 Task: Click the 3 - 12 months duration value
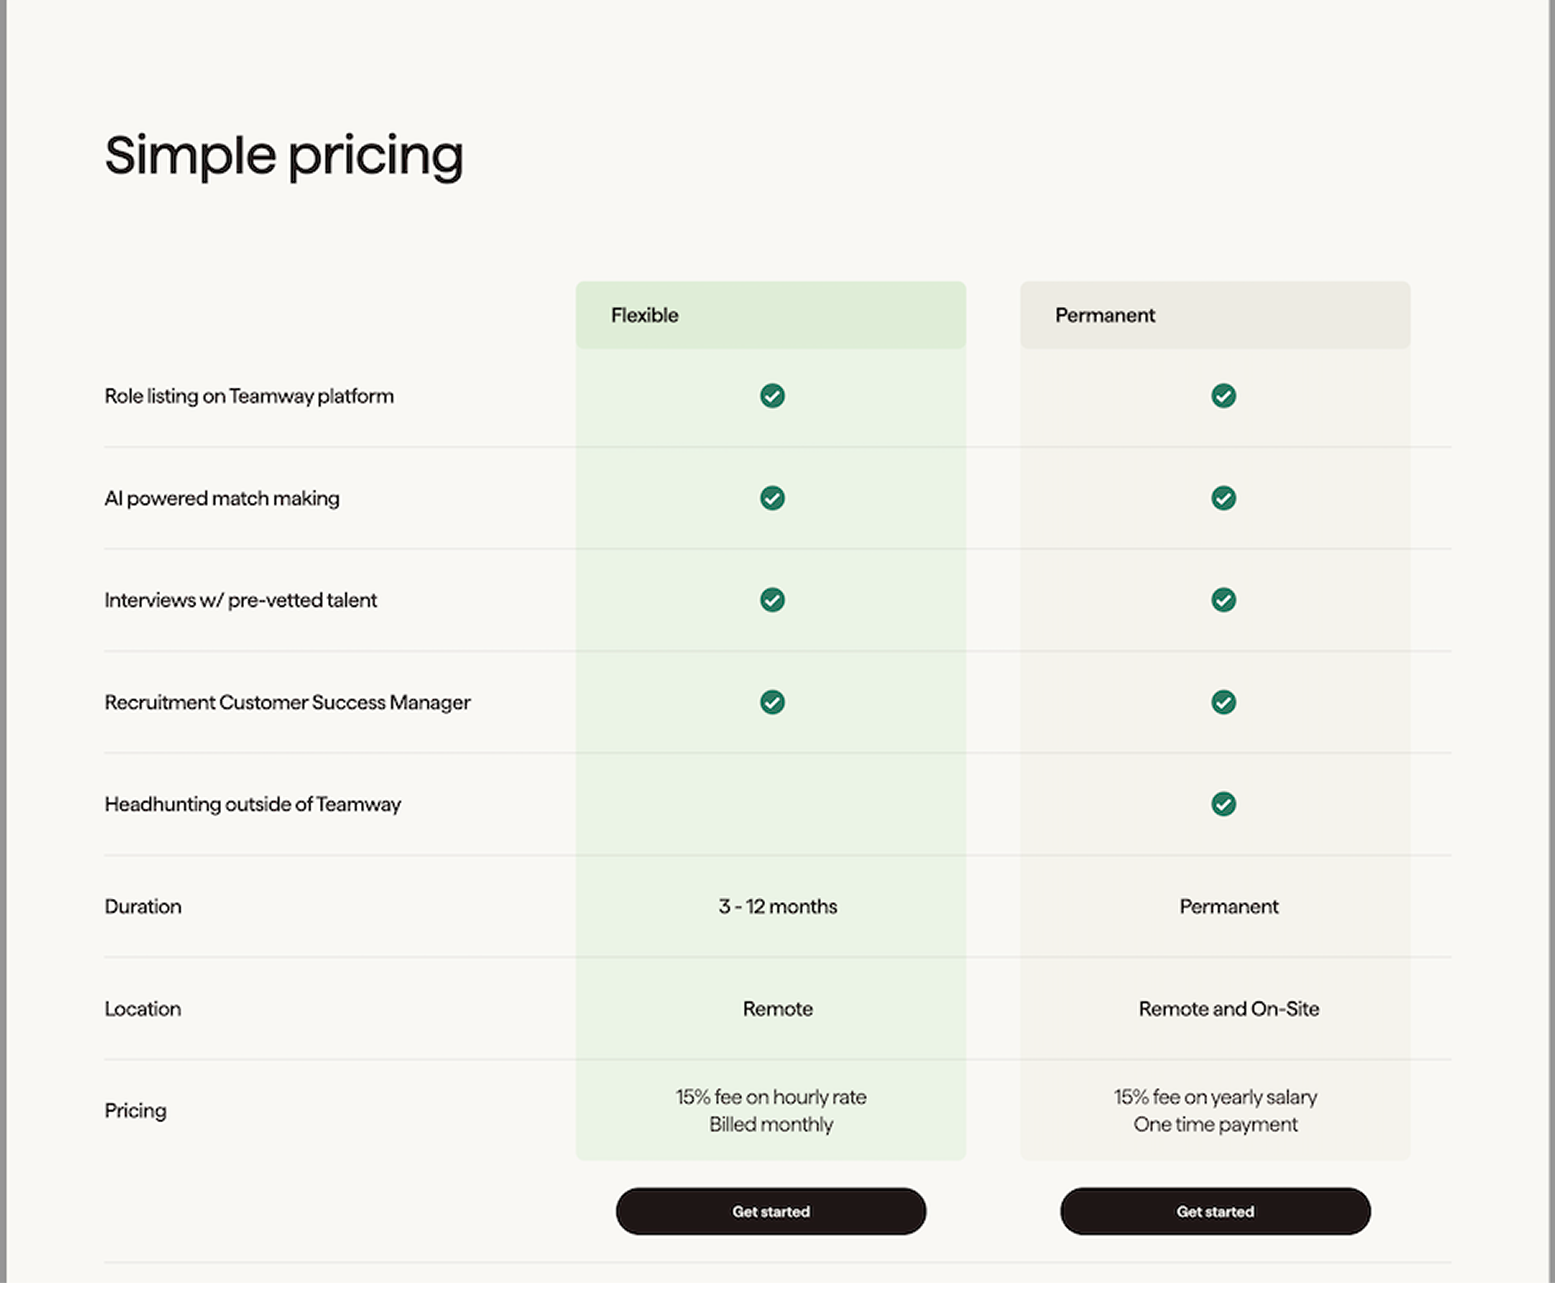[x=777, y=906]
